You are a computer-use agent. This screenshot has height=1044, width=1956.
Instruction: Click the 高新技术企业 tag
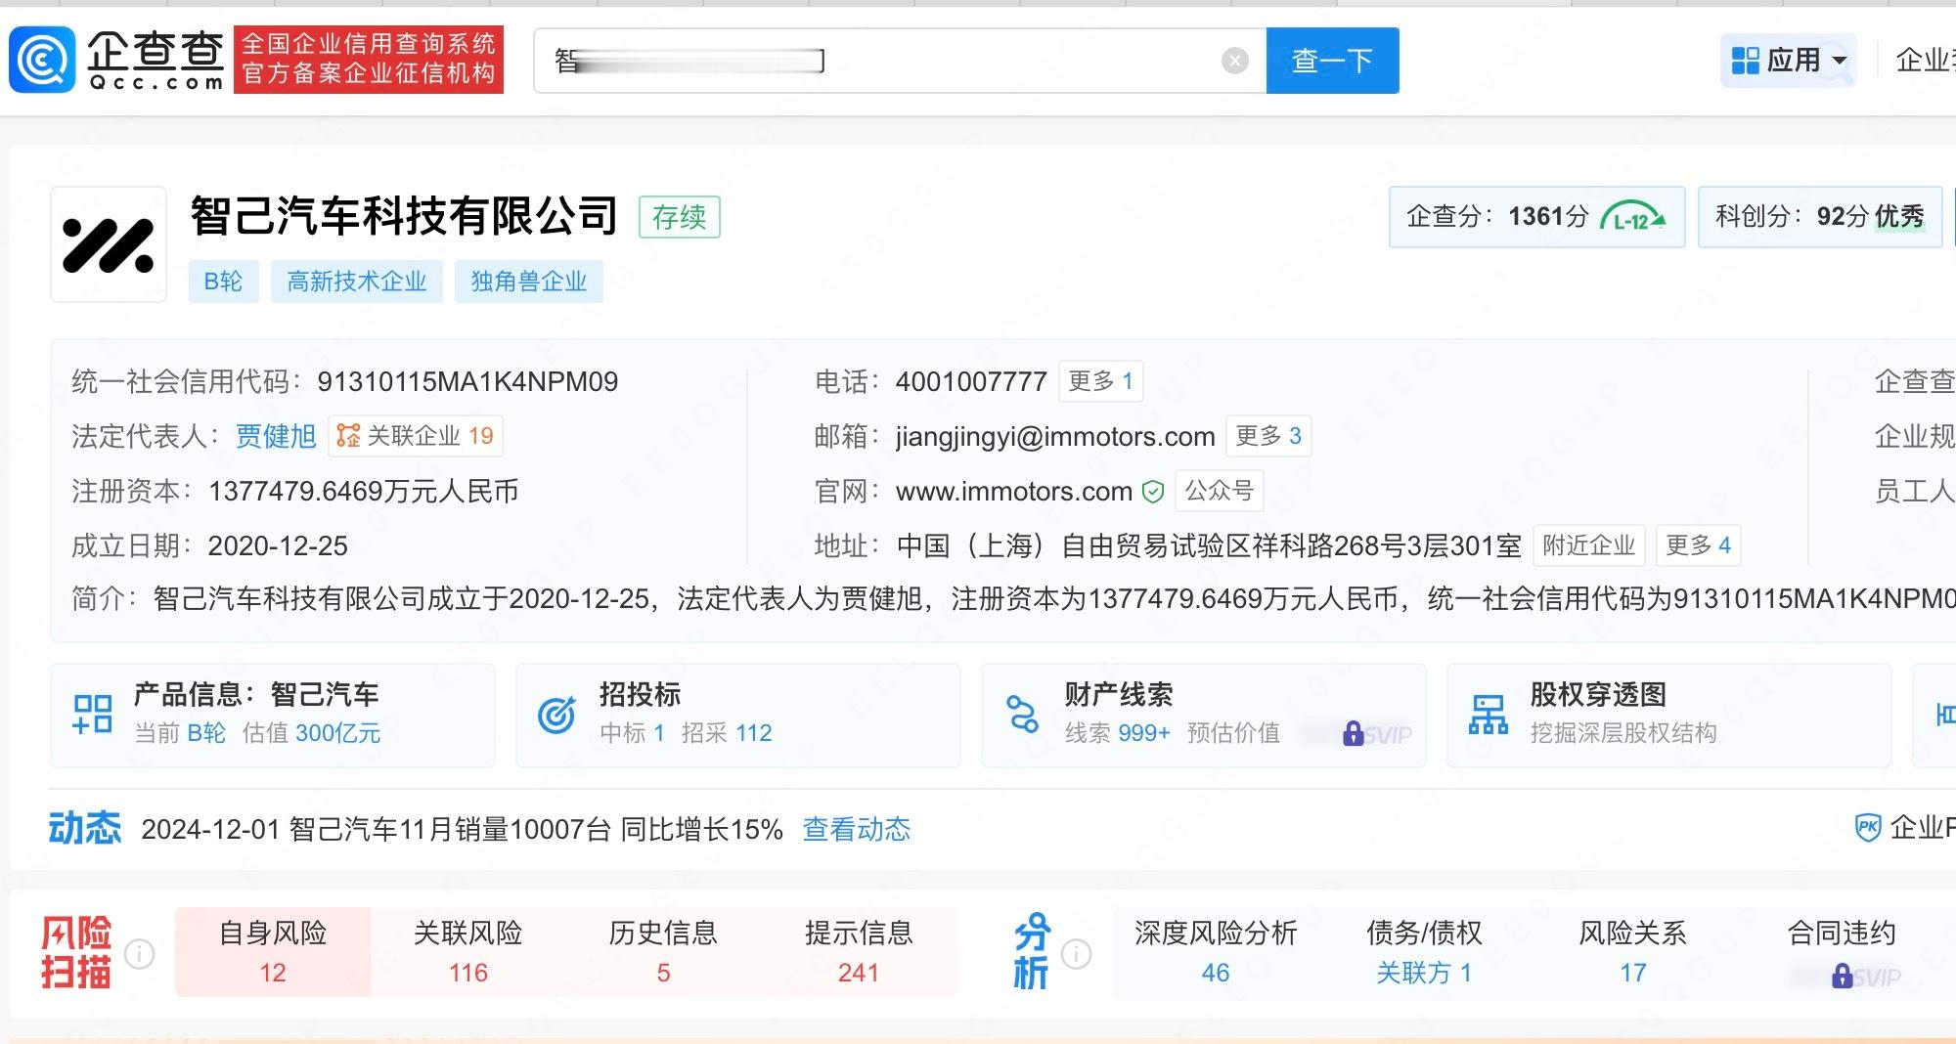point(357,282)
